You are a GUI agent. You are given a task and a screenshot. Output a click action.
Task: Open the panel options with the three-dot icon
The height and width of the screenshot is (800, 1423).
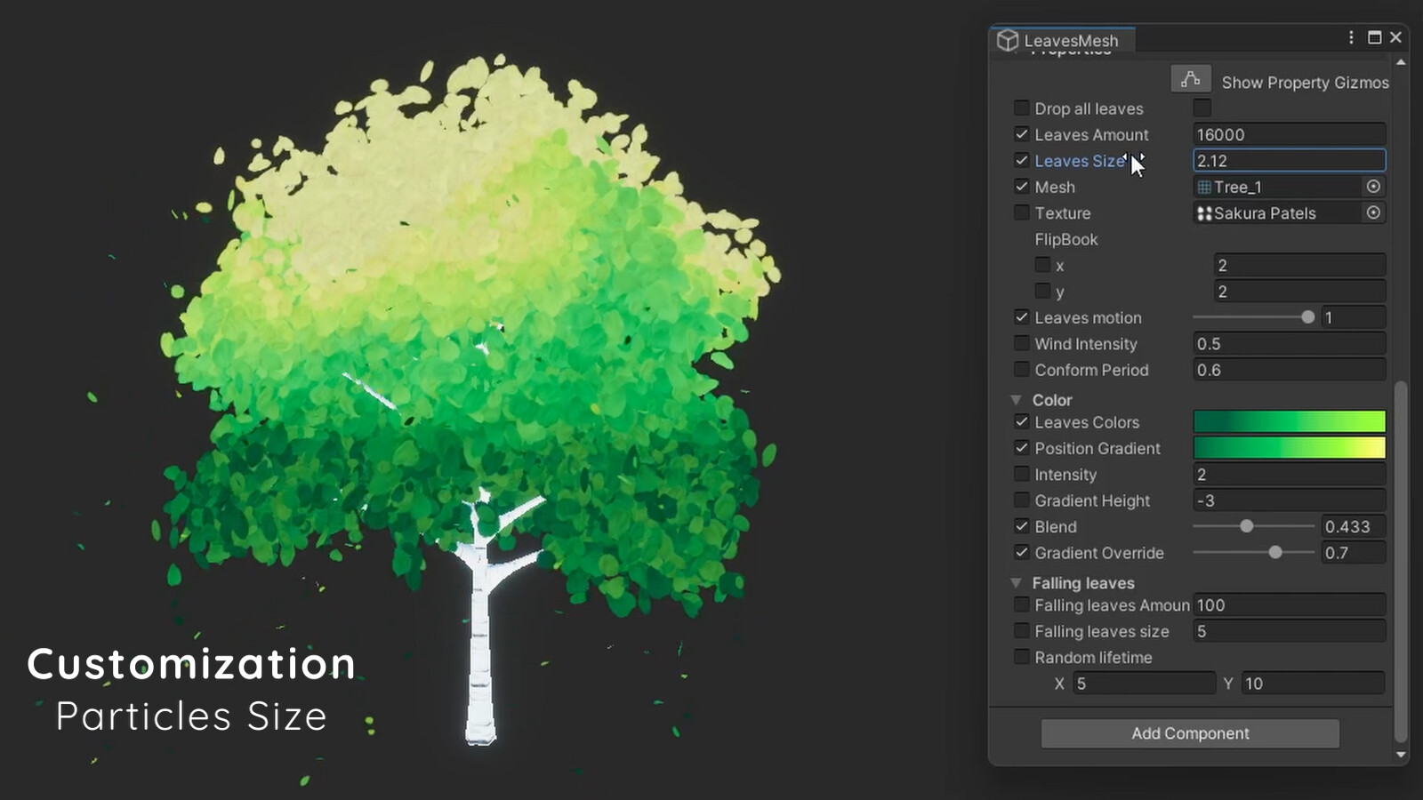pyautogui.click(x=1351, y=37)
